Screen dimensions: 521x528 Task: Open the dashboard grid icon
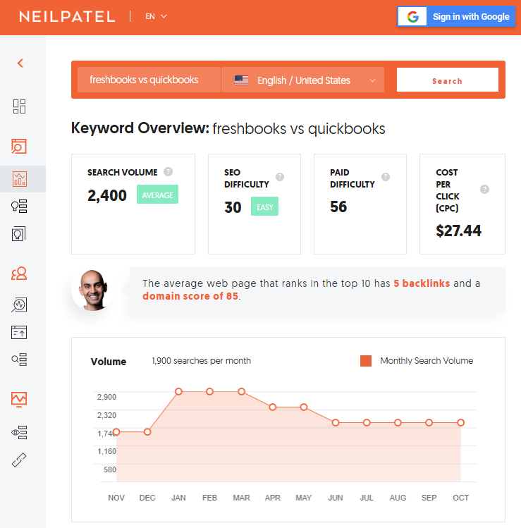pos(19,106)
